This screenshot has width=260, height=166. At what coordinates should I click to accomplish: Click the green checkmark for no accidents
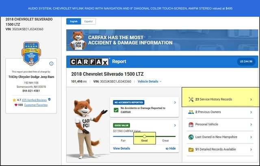pos(116,110)
